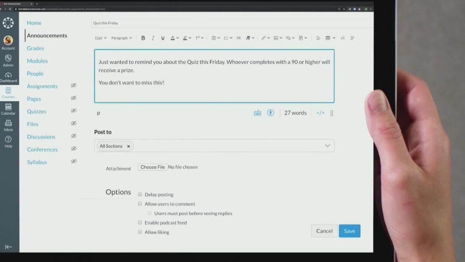Open Admin in the global navigation

(x=8, y=60)
